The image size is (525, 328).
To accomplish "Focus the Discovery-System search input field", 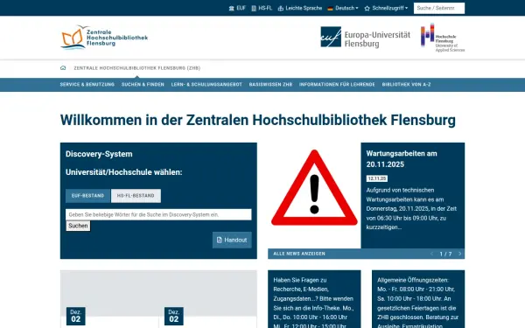I will click(158, 214).
